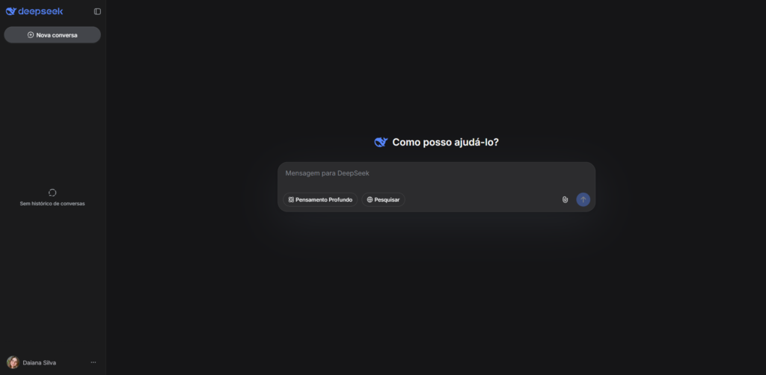This screenshot has height=375, width=766.
Task: Send message with the blue arrow button
Action: (x=583, y=199)
